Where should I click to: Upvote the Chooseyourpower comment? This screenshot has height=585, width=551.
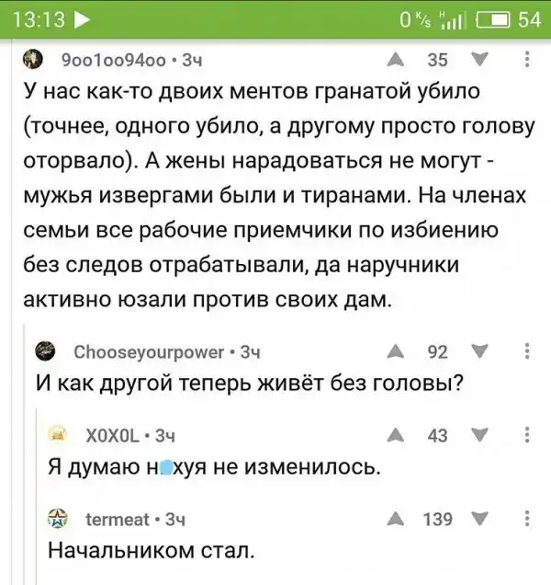pos(397,350)
